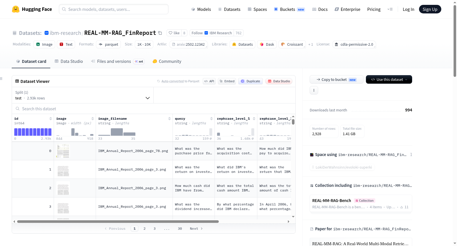Open the cdla-permissive-2.0 license tag
Image resolution: width=457 pixels, height=246 pixels.
point(354,44)
